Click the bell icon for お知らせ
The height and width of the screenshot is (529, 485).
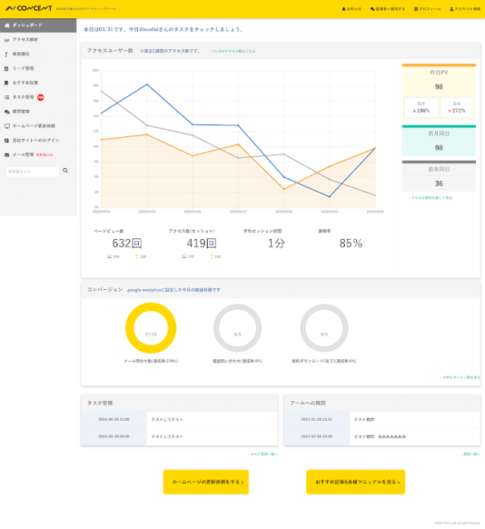(x=343, y=9)
